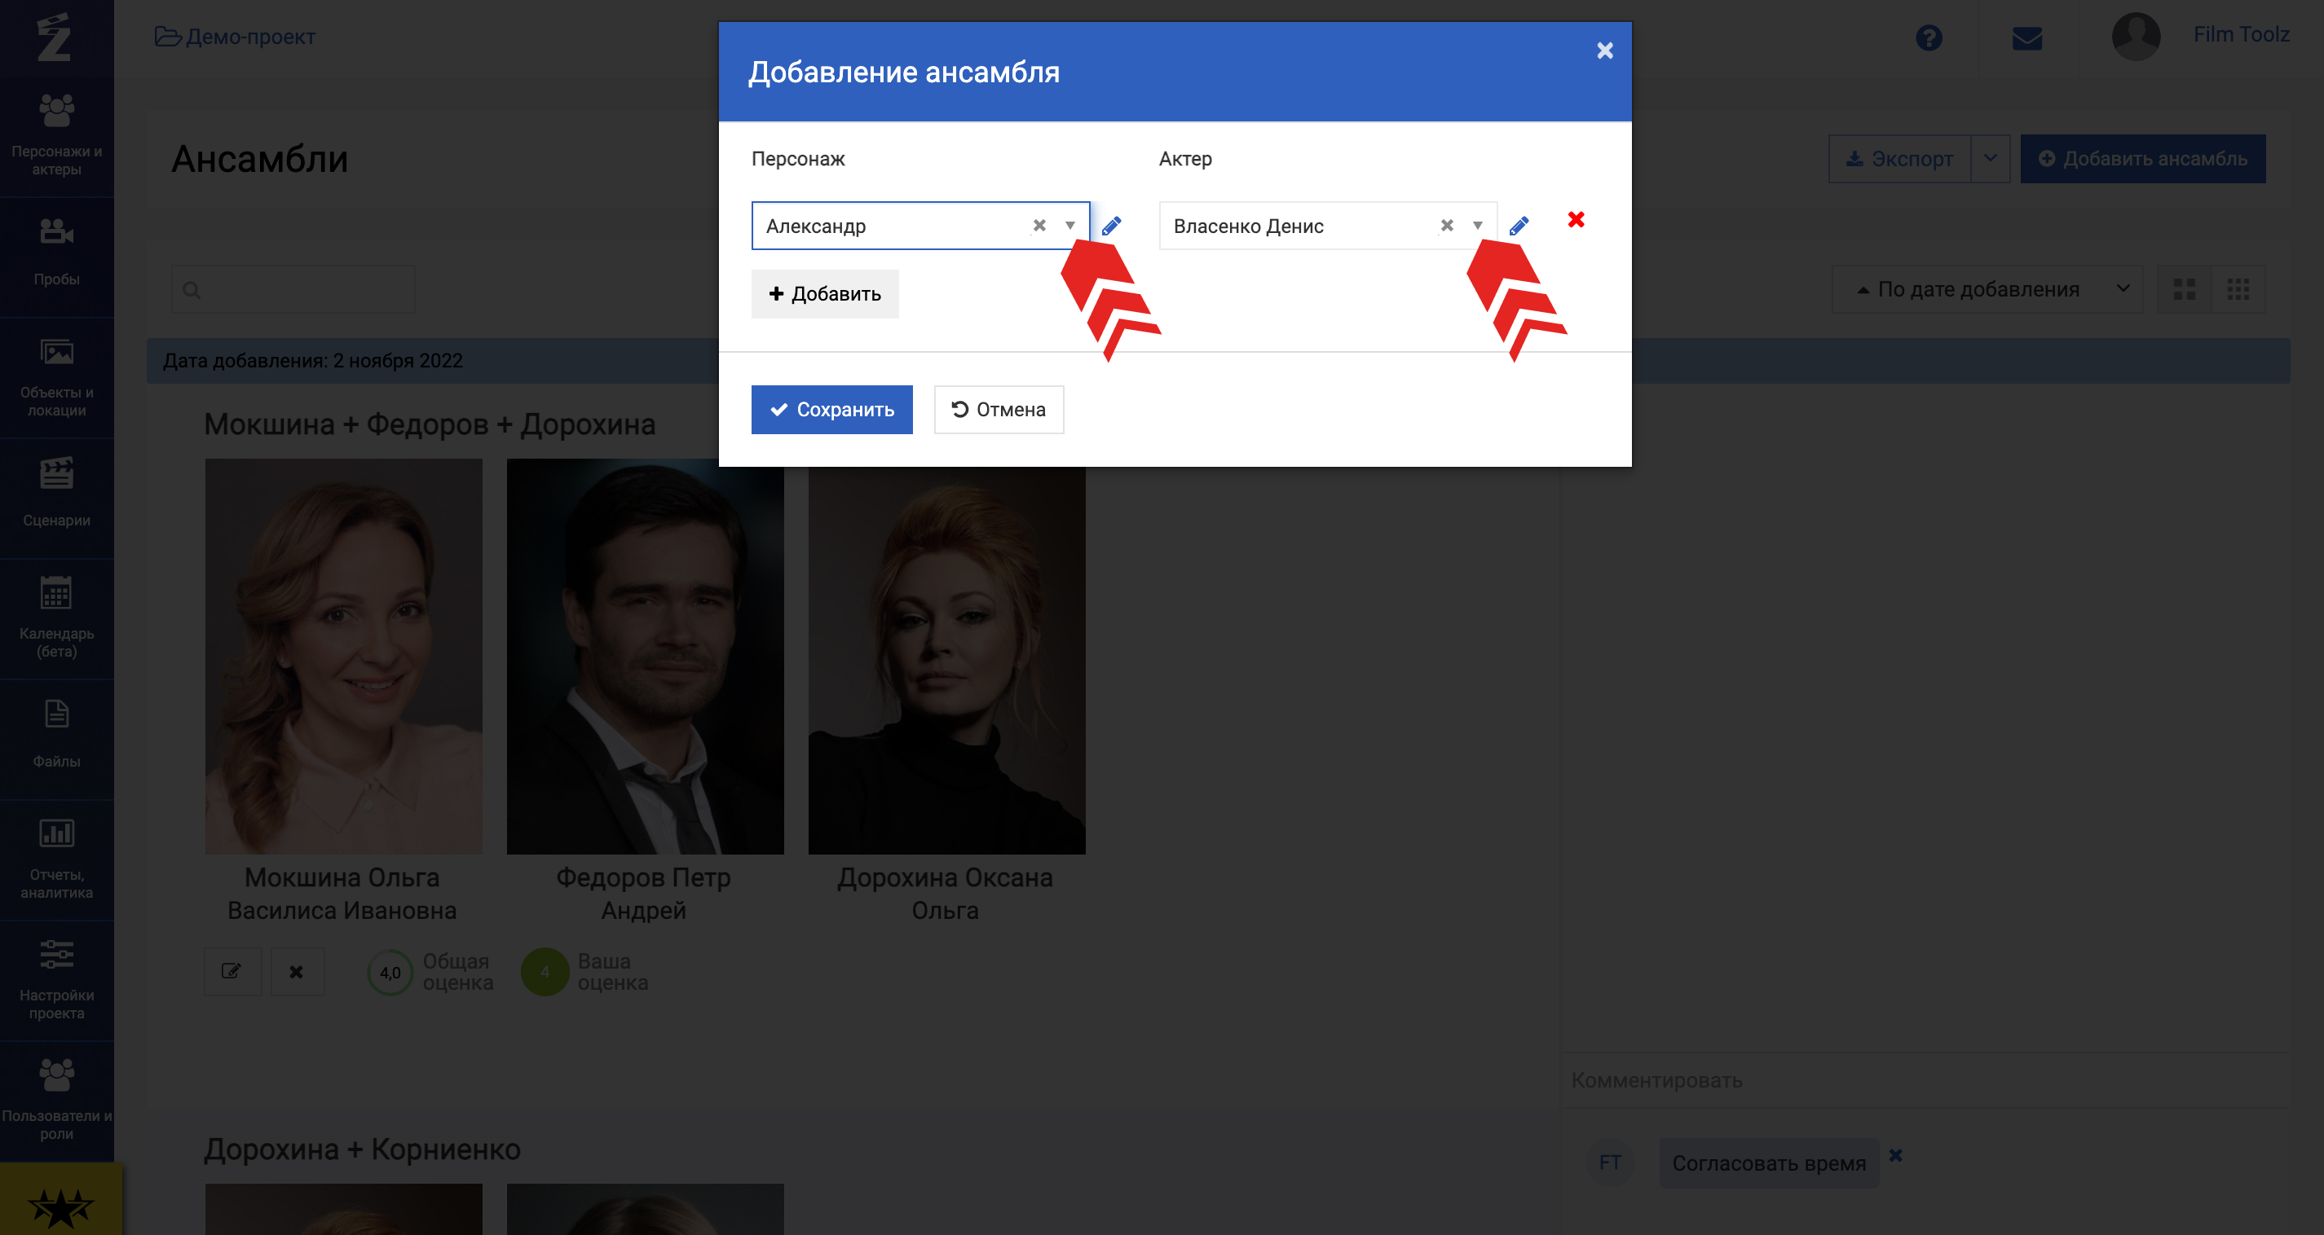The image size is (2324, 1235).
Task: Remove the character-actor row with red cross
Action: [1577, 220]
